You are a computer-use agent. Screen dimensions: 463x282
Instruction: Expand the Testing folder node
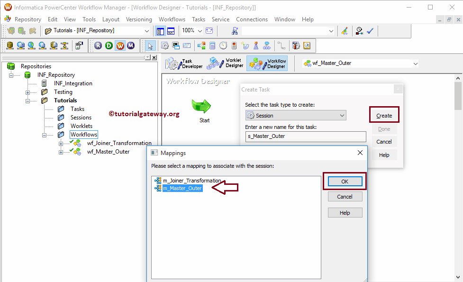tap(28, 92)
